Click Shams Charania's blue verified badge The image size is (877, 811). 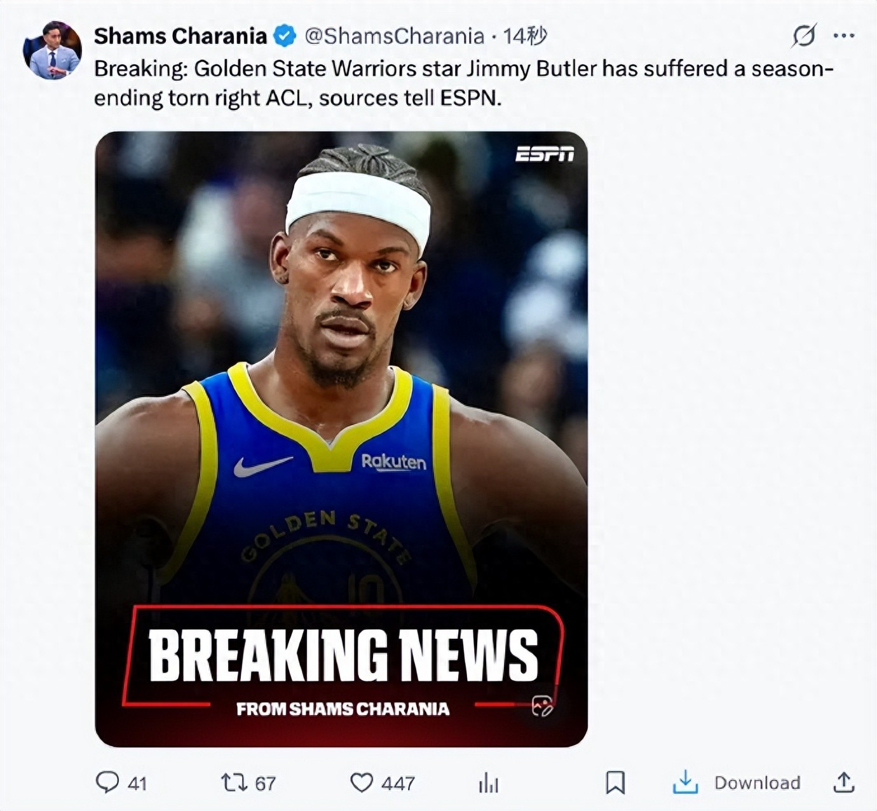[282, 36]
